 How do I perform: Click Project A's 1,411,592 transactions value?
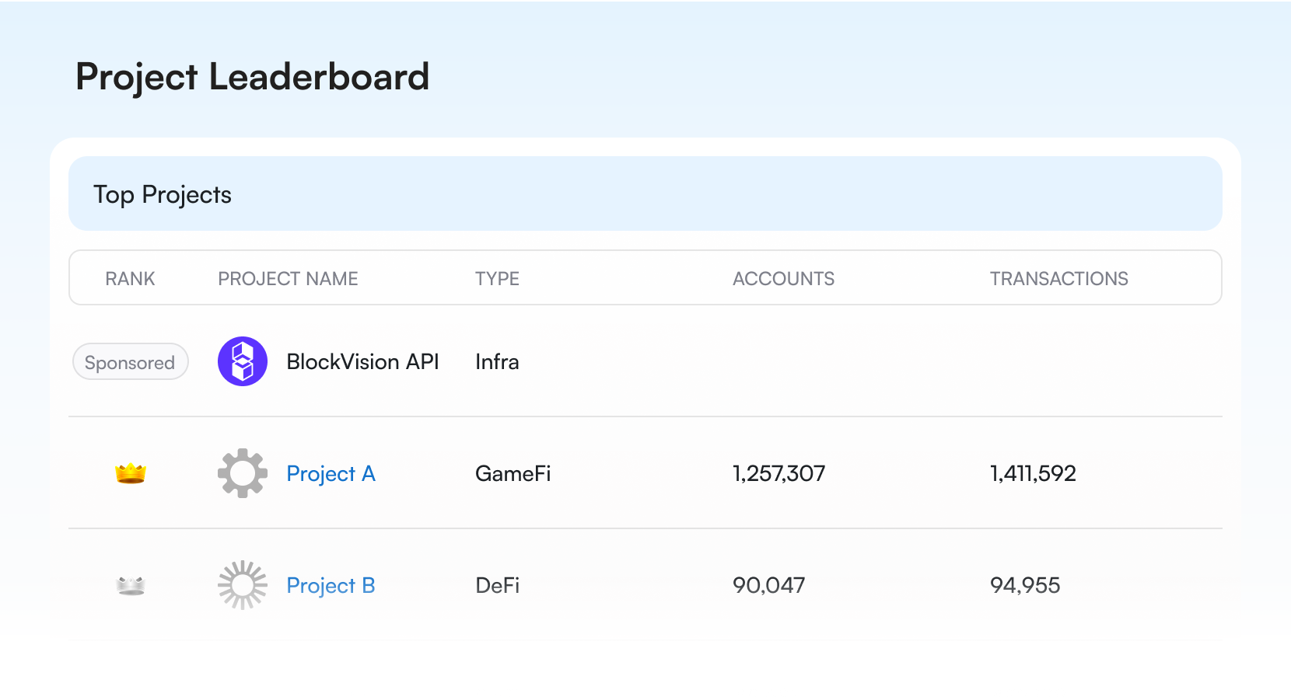click(x=1033, y=473)
